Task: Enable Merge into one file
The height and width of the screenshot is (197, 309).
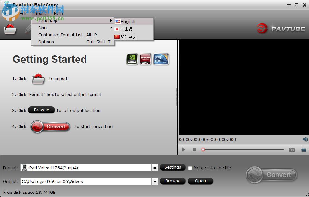Action: pyautogui.click(x=189, y=168)
